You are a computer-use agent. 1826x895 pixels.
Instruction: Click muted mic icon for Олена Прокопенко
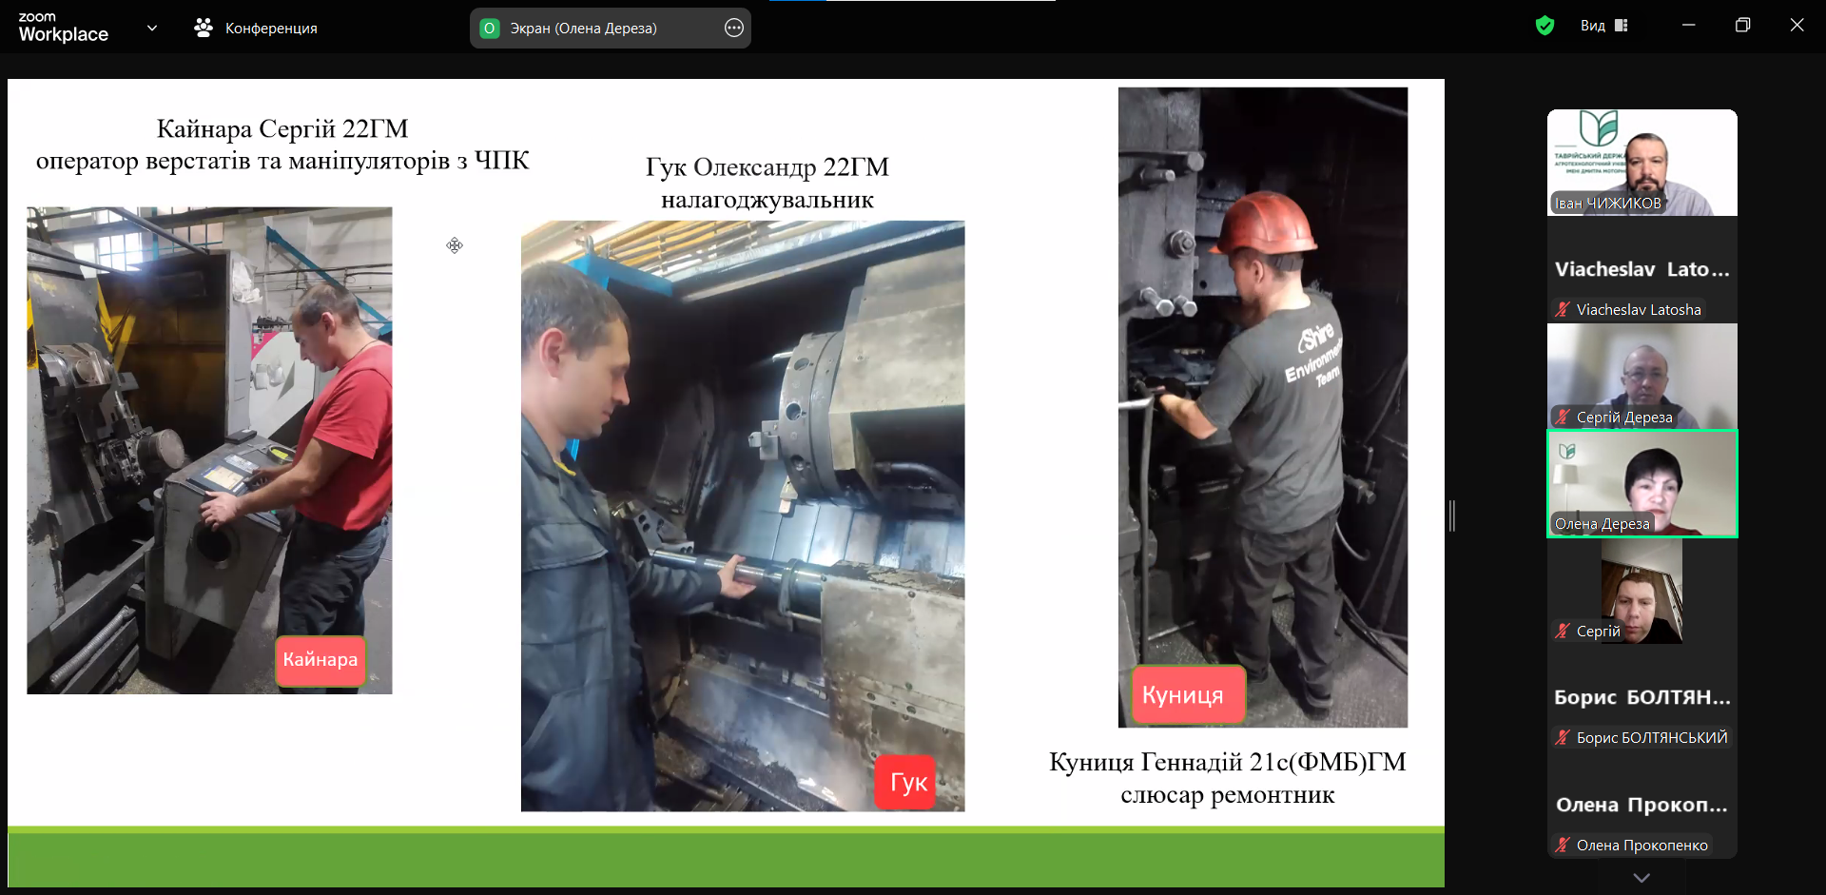pyautogui.click(x=1563, y=845)
